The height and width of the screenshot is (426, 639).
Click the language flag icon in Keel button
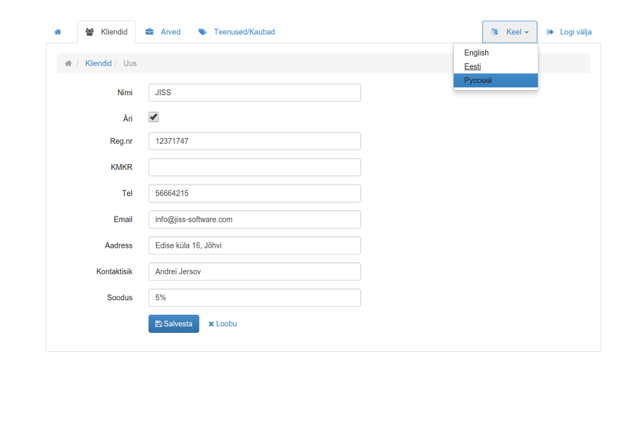[494, 32]
